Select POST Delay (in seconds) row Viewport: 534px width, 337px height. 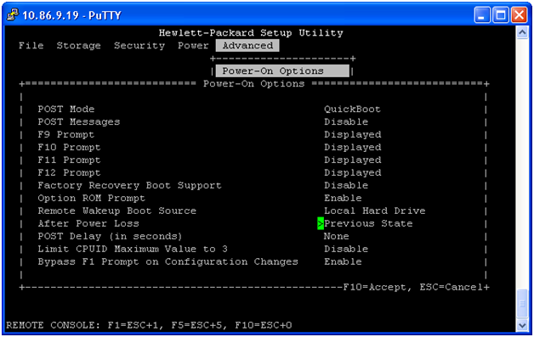tap(110, 236)
